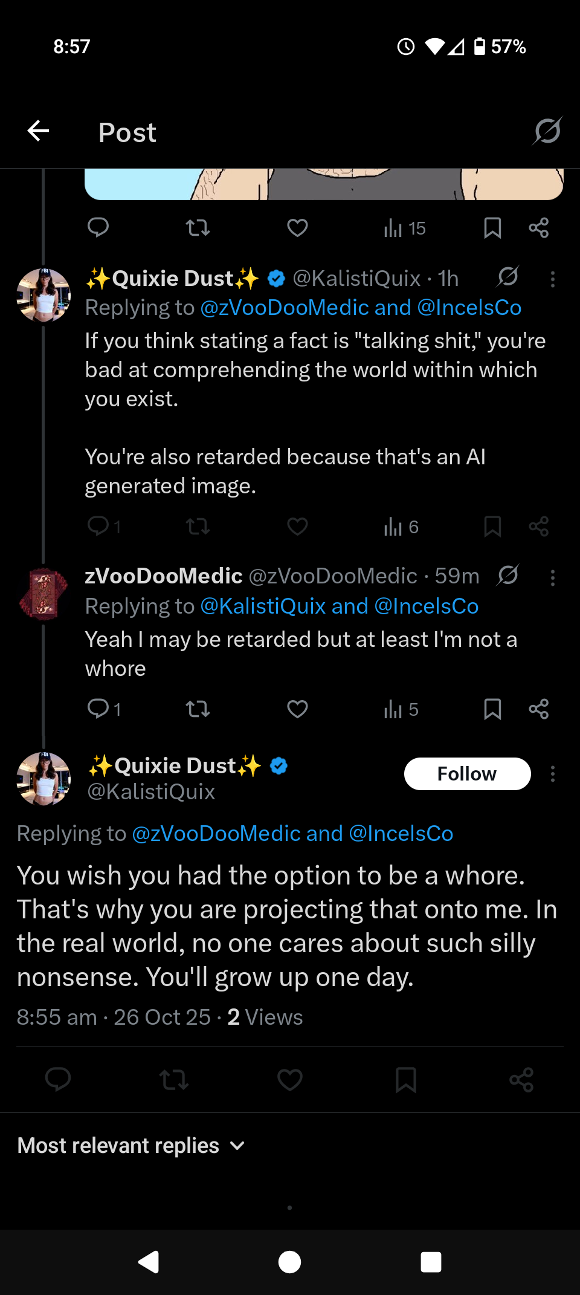Like the "AI generated image" reply
The height and width of the screenshot is (1295, 580).
(x=297, y=527)
